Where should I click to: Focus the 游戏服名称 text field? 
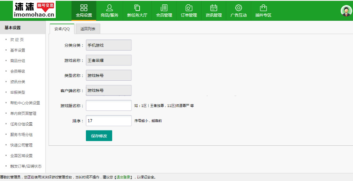point(109,106)
